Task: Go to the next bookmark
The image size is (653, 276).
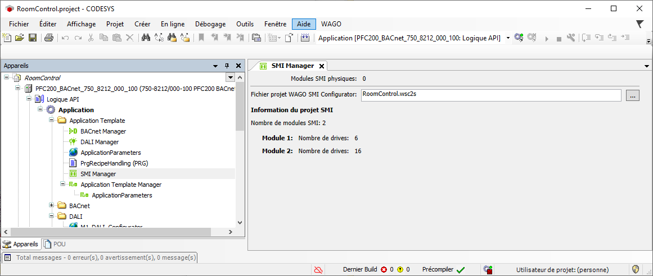Action: pos(227,38)
